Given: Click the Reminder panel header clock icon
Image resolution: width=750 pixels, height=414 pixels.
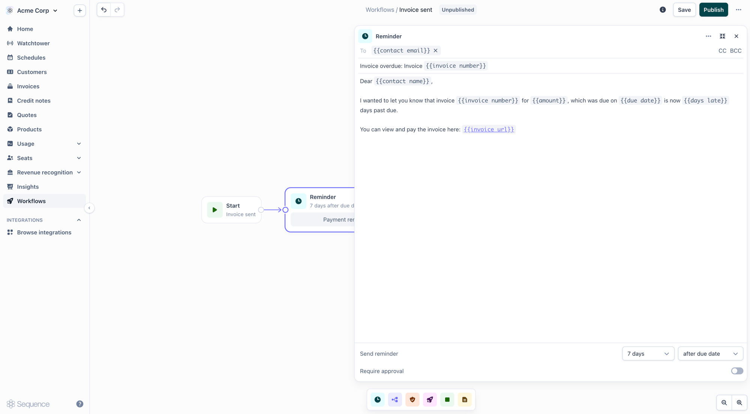Looking at the screenshot, I should point(365,36).
